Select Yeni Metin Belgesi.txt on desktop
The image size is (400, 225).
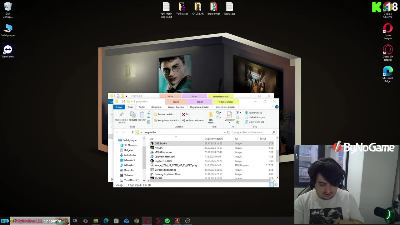(166, 10)
